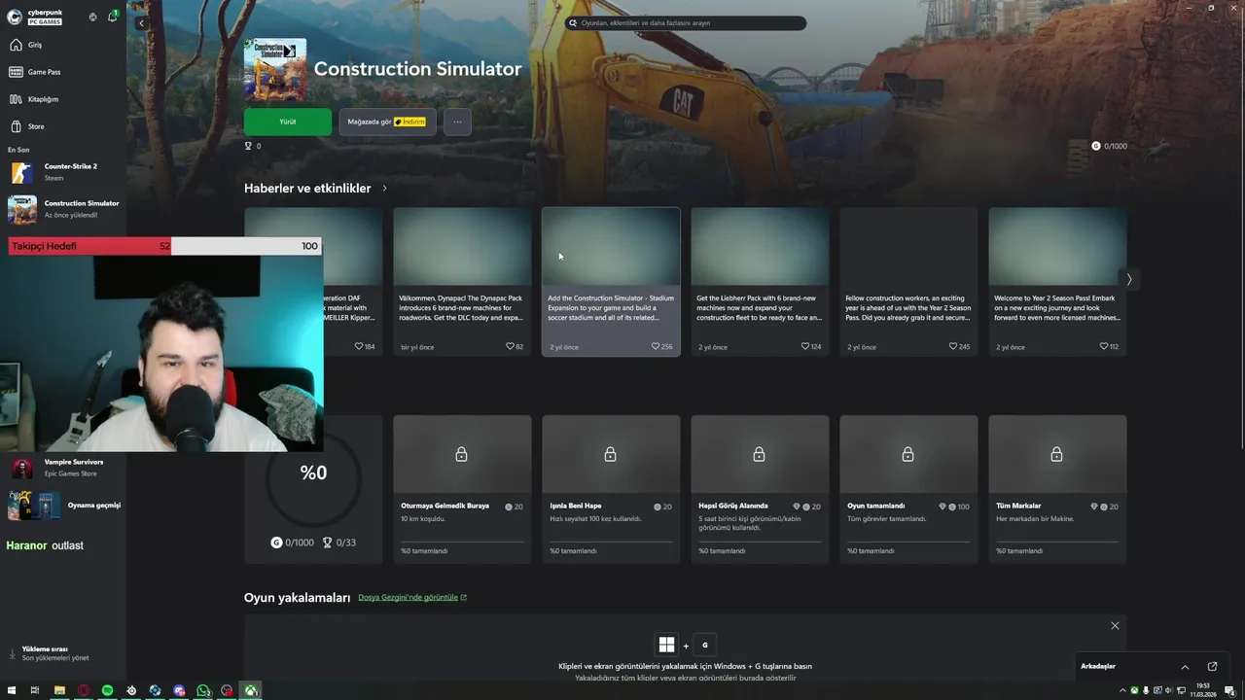Image resolution: width=1245 pixels, height=700 pixels.
Task: Click the 0/1000 gamerscore indicator
Action: tap(1109, 146)
